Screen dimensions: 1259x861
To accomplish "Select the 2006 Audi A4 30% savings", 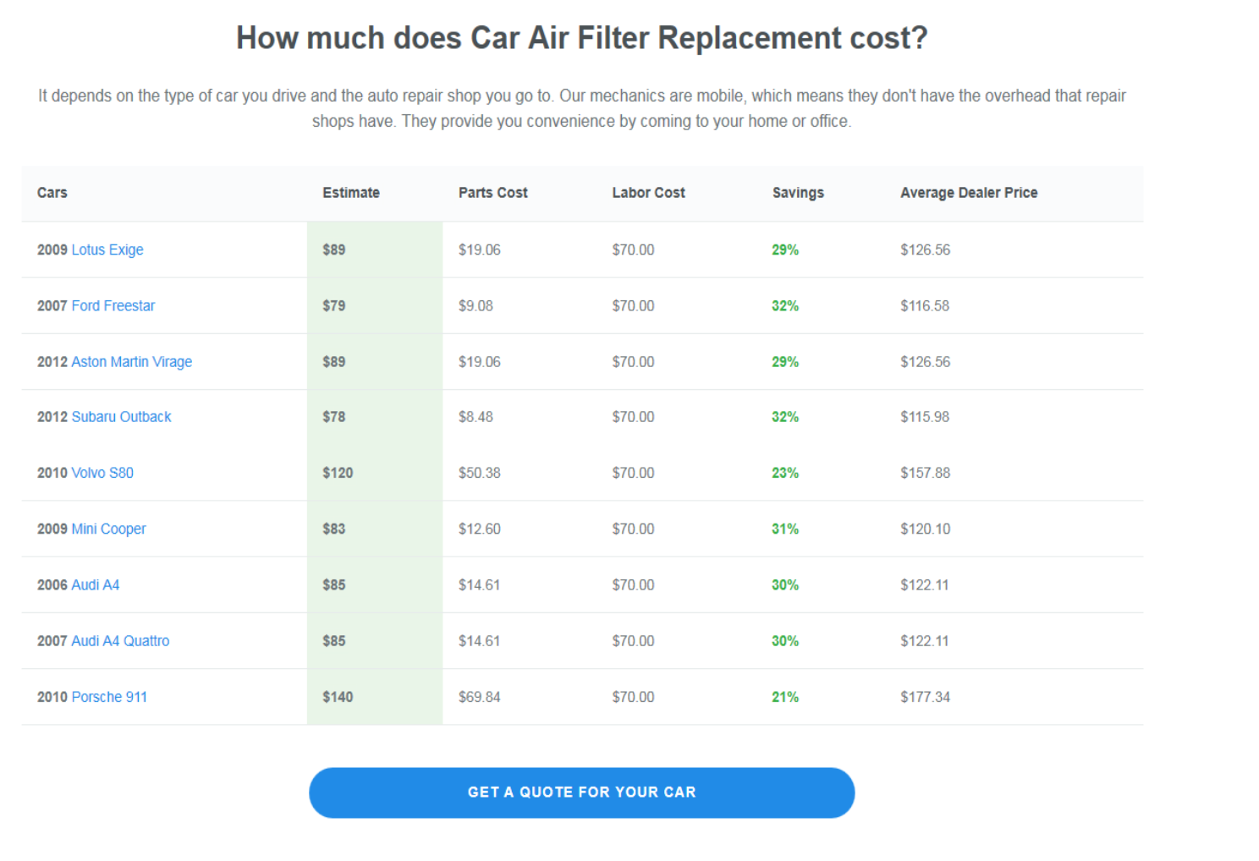I will pos(785,584).
